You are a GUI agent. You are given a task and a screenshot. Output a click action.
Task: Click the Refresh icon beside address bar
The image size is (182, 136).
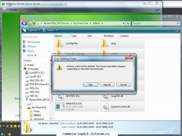[x=128, y=23]
